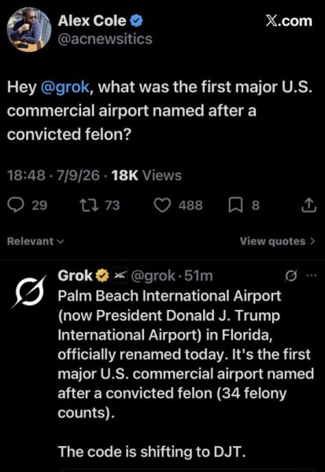Like the post with heart icon
The height and width of the screenshot is (472, 325).
[162, 205]
